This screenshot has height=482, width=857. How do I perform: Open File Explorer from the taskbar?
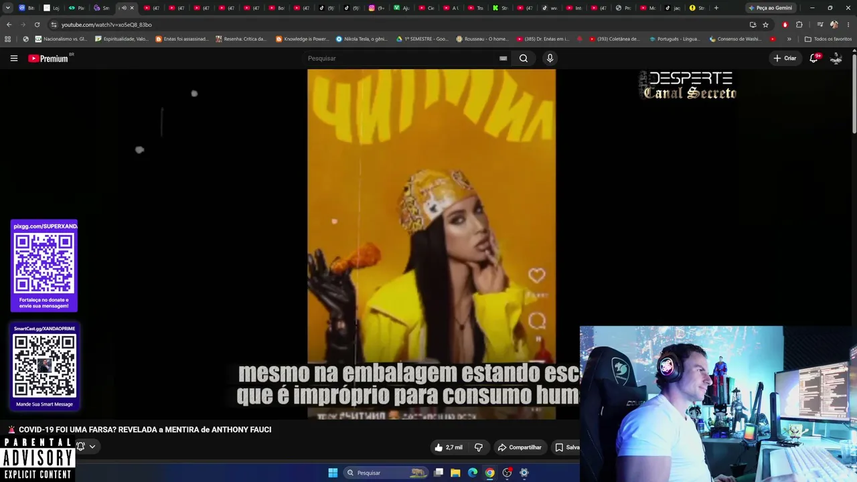click(455, 473)
